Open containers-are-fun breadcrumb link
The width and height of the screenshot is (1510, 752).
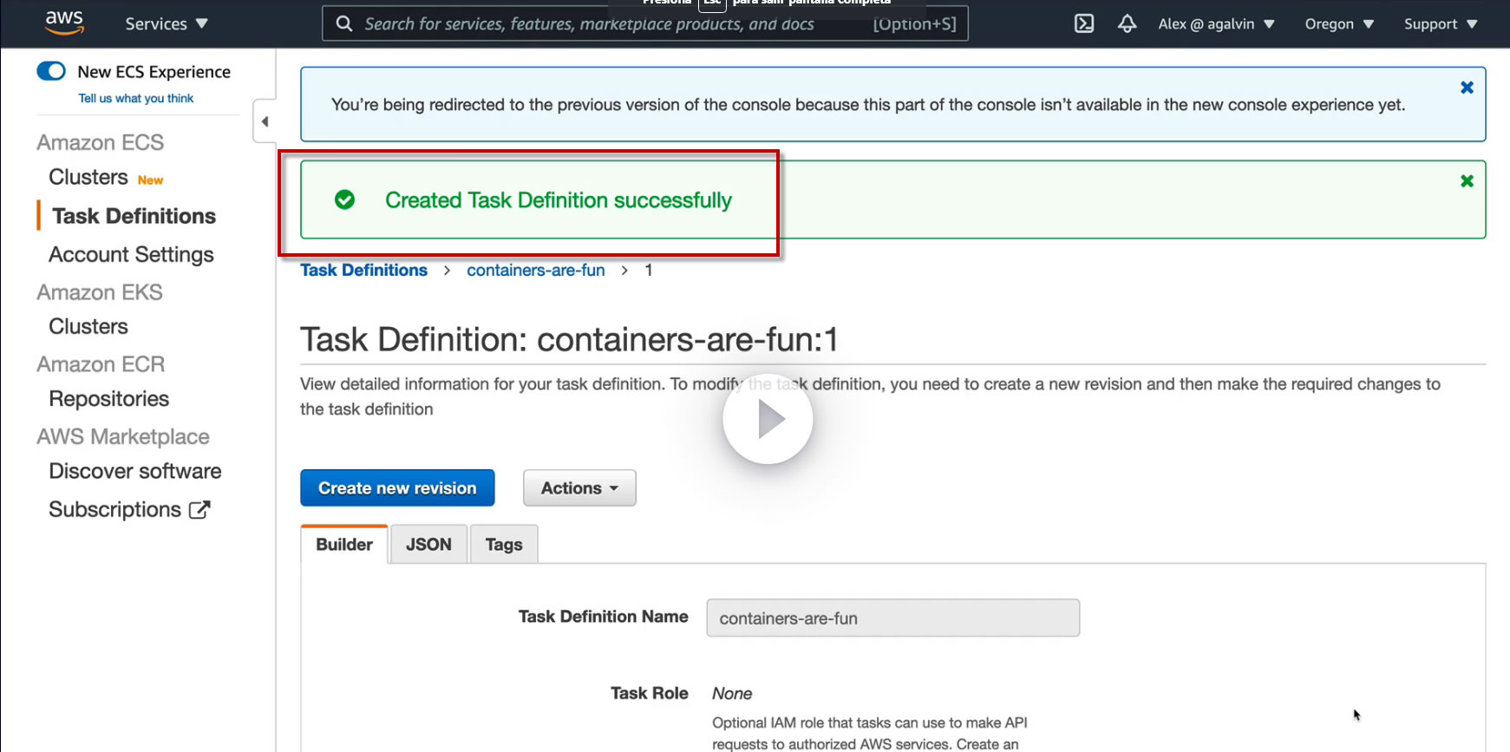536,271
